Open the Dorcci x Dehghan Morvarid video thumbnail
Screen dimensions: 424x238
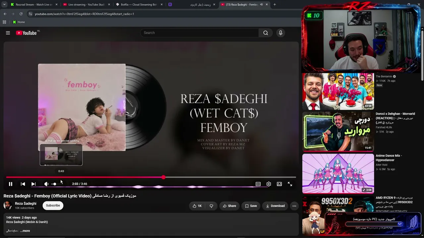tap(338, 131)
